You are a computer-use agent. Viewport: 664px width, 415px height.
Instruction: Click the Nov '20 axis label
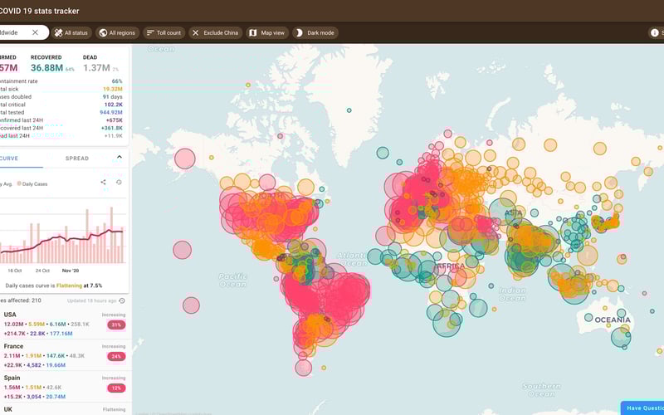71,271
